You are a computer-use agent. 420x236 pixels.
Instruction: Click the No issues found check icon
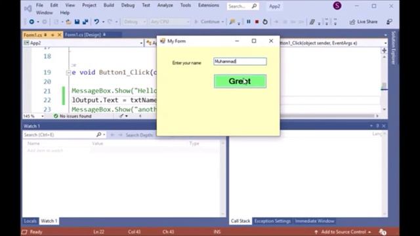56,116
